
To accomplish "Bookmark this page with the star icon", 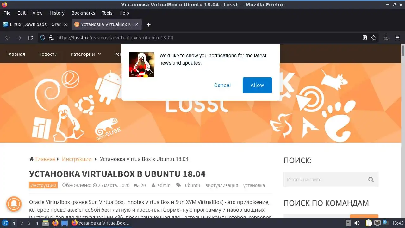I will (374, 38).
